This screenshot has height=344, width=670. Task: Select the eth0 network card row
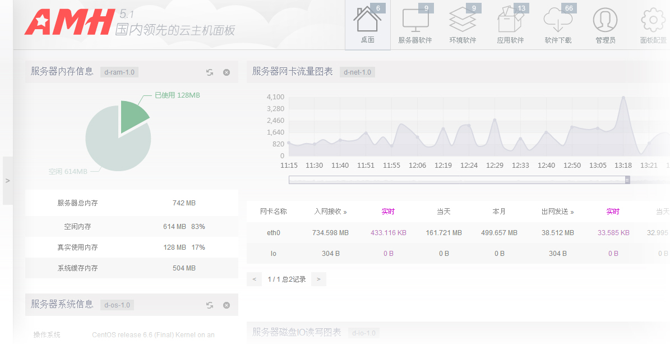coord(273,233)
